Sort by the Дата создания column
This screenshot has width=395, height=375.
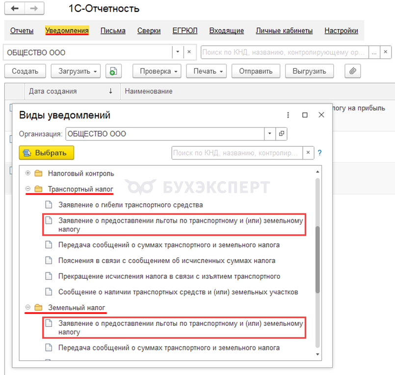(x=72, y=91)
